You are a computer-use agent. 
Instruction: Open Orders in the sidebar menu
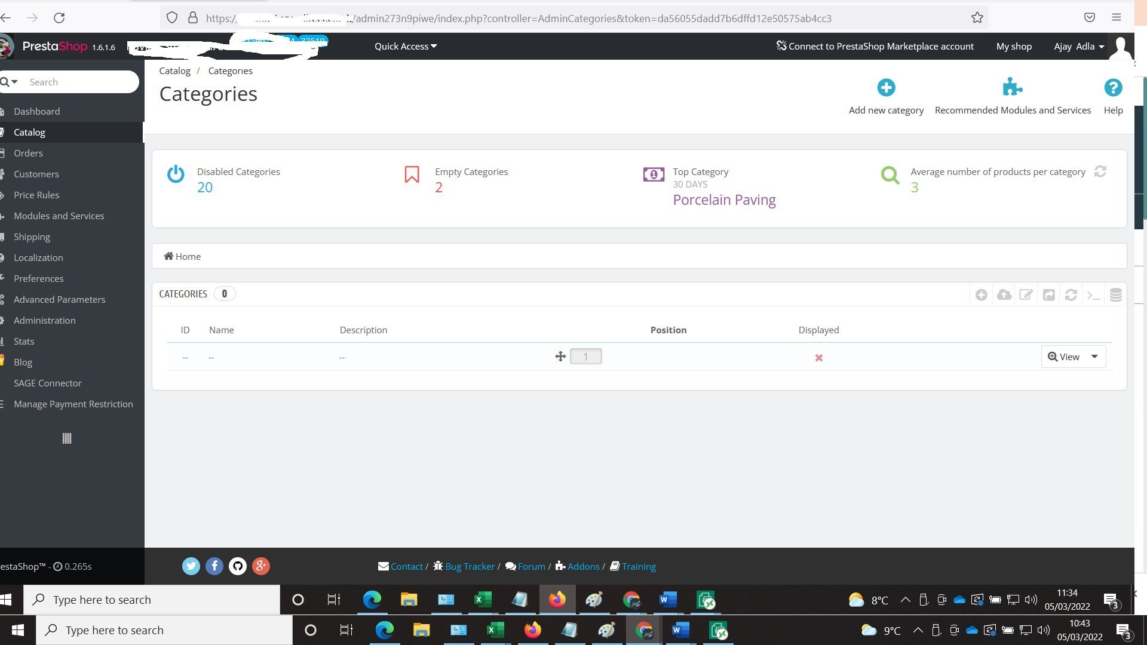(28, 153)
